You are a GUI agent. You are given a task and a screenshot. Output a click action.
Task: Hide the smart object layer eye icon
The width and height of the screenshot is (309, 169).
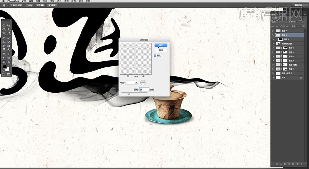273,44
